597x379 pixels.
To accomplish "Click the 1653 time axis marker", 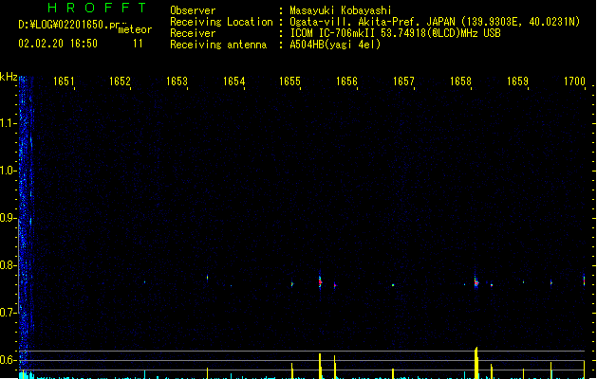I will (x=177, y=81).
